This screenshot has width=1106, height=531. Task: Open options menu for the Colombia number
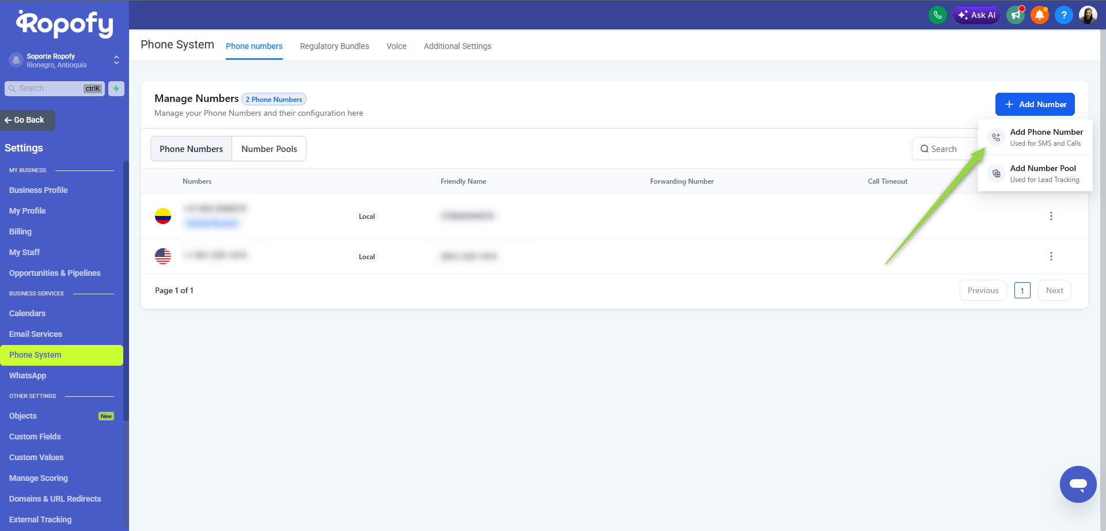coord(1051,216)
